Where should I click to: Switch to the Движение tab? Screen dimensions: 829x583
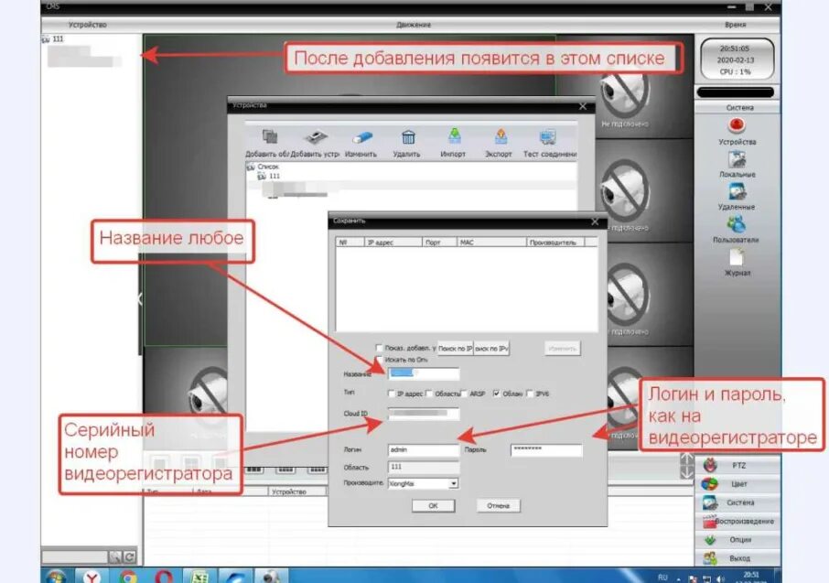coord(413,25)
